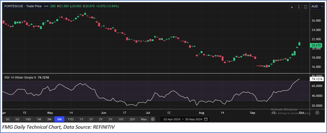Click the Max range button
The height and width of the screenshot is (133, 327).
144,119
